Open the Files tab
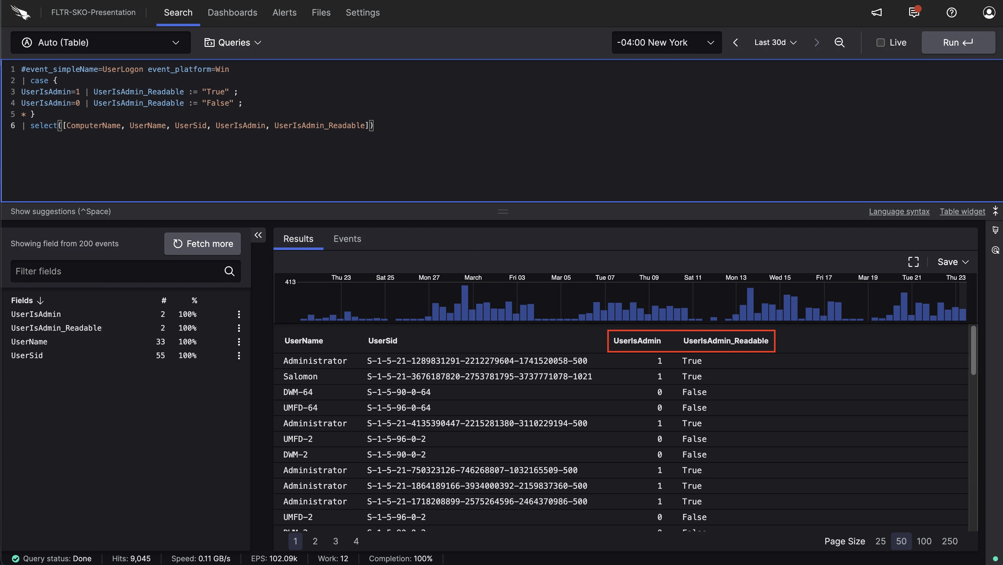The width and height of the screenshot is (1003, 565). click(321, 12)
